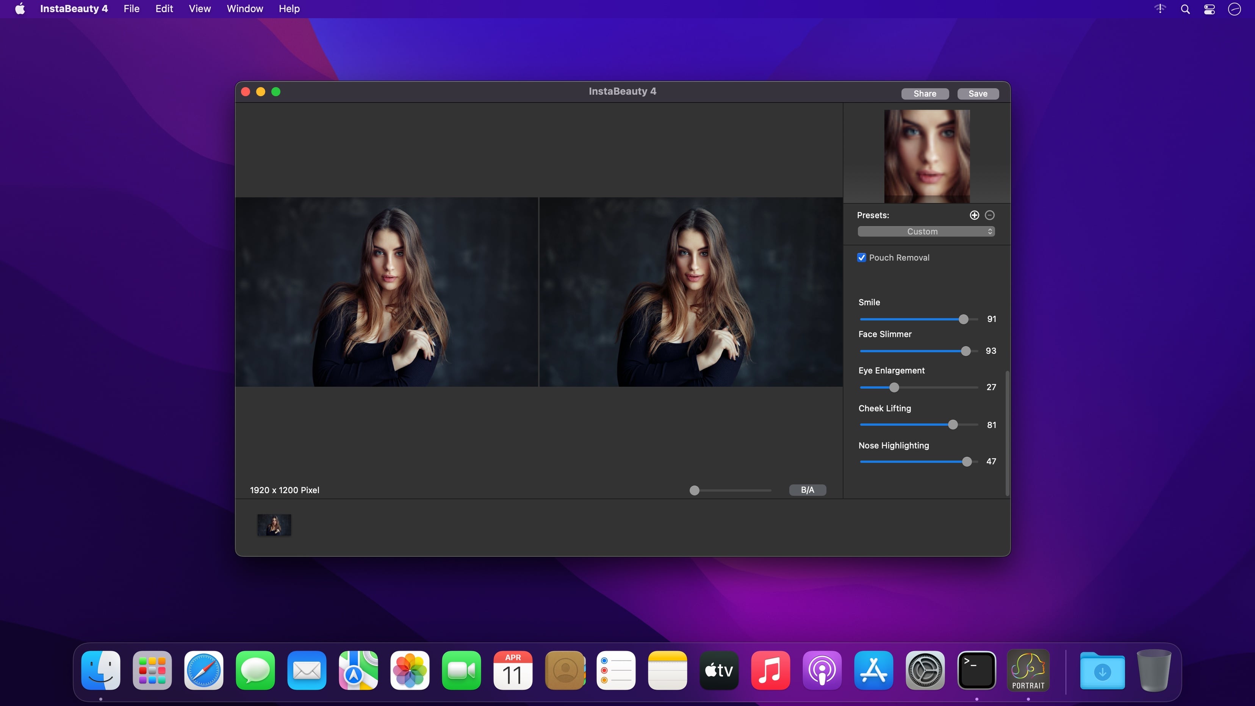Viewport: 1255px width, 706px height.
Task: Click the Save button
Action: (978, 94)
